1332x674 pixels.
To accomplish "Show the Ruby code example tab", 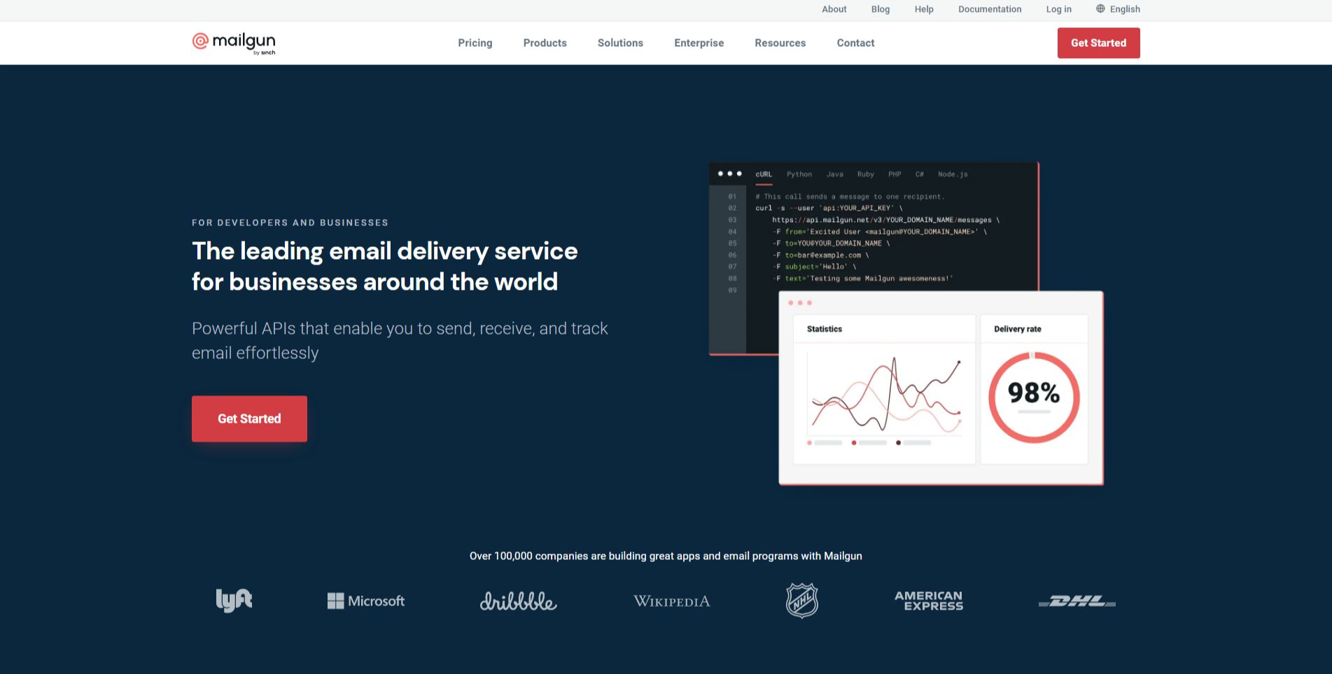I will pos(866,174).
